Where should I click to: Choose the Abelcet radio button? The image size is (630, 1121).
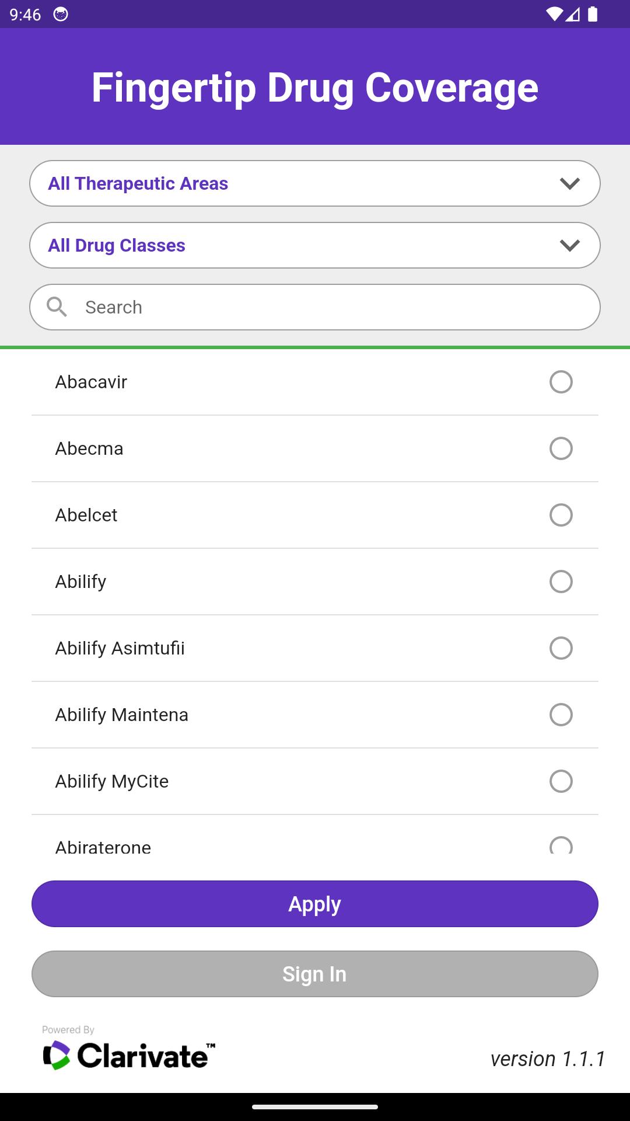[561, 515]
